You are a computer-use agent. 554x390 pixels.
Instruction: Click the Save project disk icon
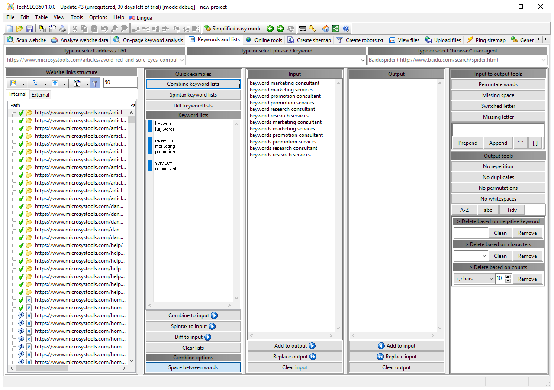coord(29,29)
